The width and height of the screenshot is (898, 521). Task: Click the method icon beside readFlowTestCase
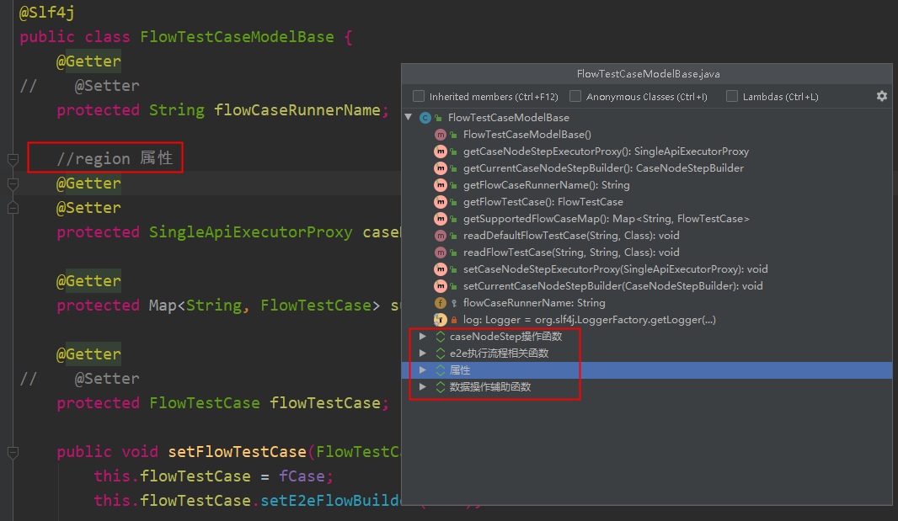click(x=440, y=252)
